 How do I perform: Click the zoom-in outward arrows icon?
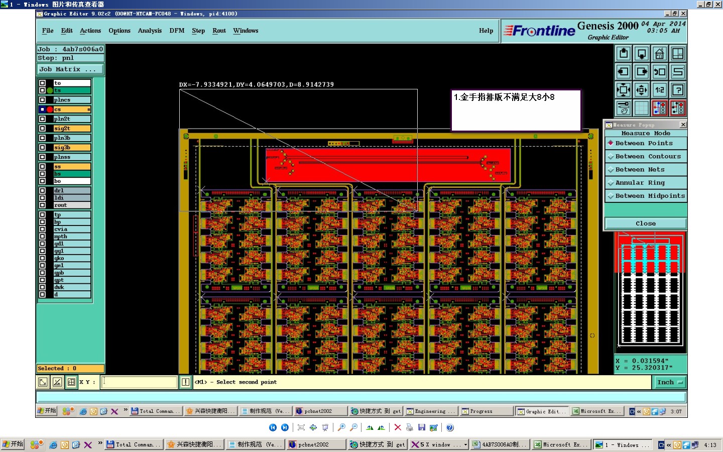tap(623, 90)
